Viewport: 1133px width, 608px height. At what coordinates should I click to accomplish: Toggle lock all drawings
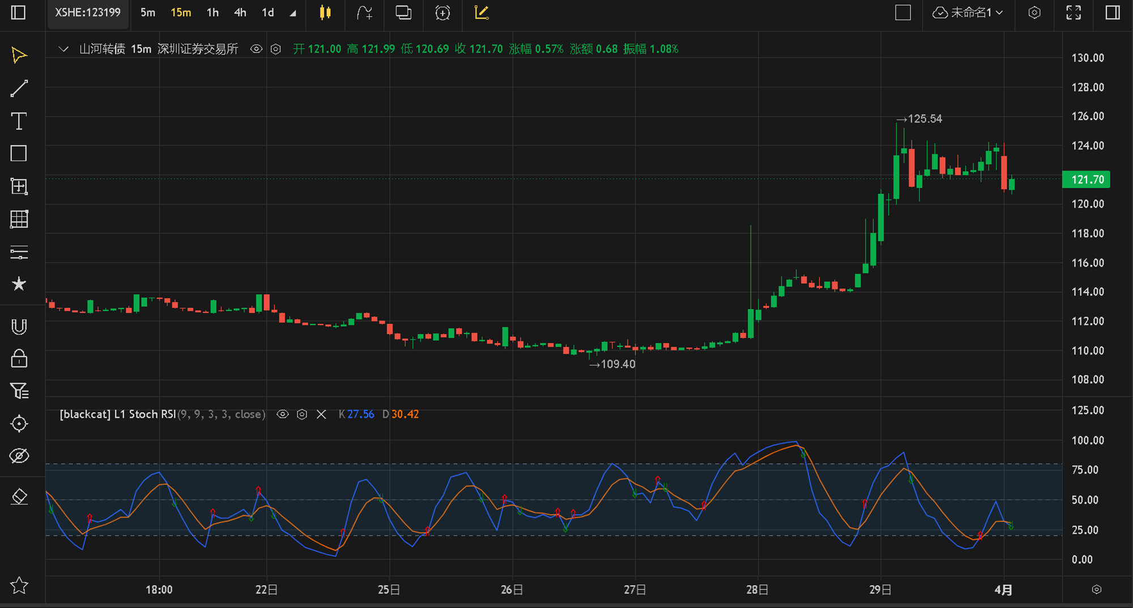19,358
